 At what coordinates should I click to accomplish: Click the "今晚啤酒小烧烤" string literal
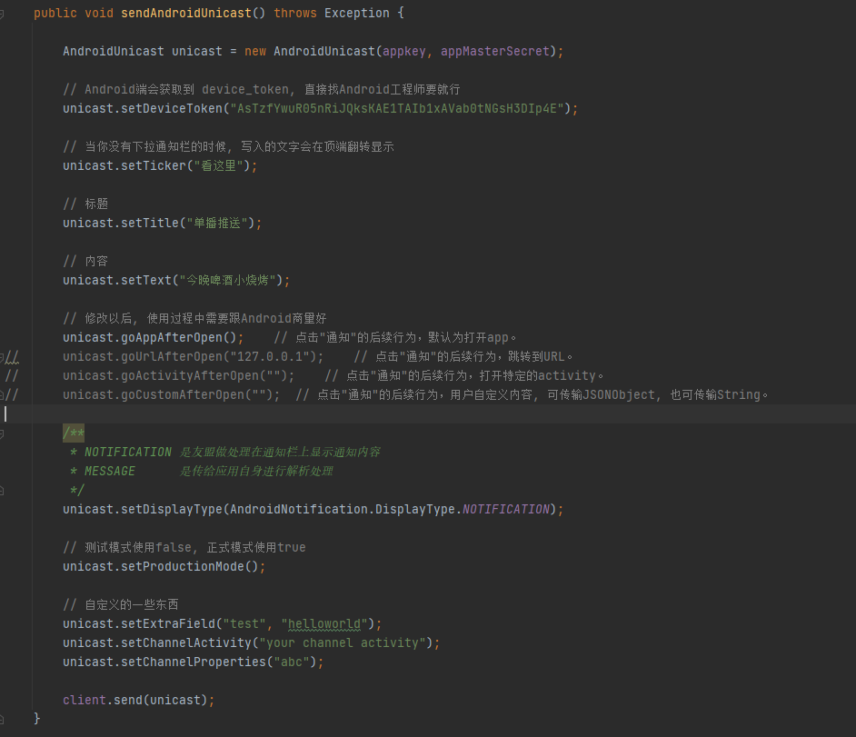pos(227,281)
